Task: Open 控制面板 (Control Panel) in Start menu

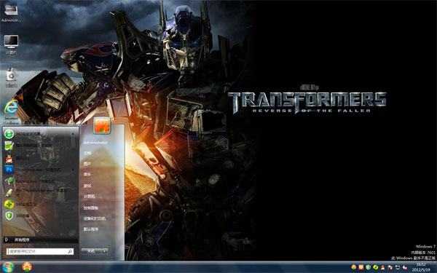Action: pyautogui.click(x=91, y=207)
